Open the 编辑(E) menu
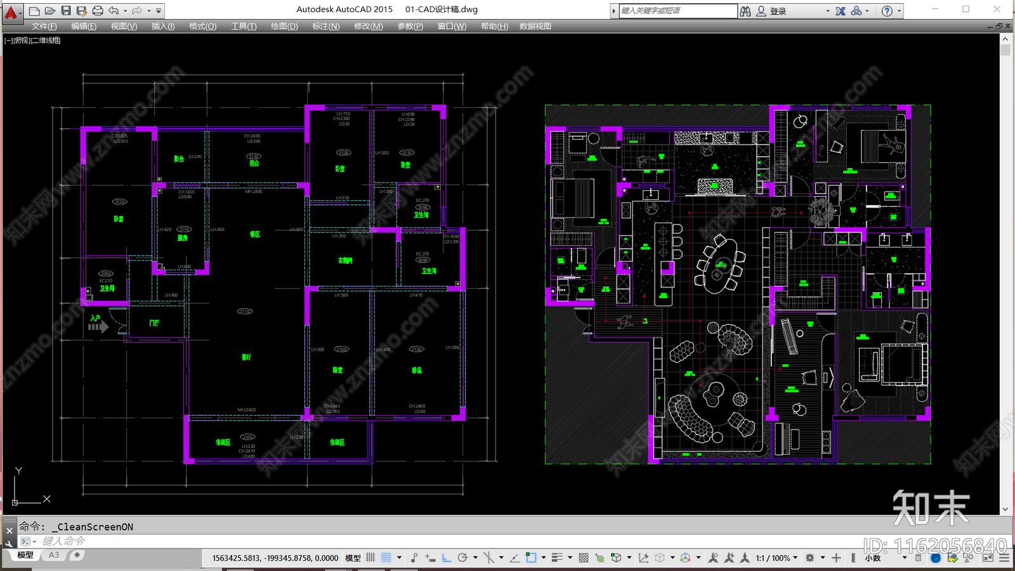The height and width of the screenshot is (571, 1015). click(84, 26)
